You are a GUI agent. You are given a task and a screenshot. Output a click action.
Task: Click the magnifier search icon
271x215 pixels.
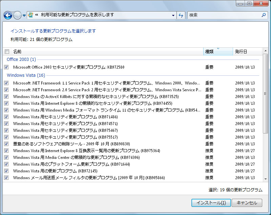(264, 15)
